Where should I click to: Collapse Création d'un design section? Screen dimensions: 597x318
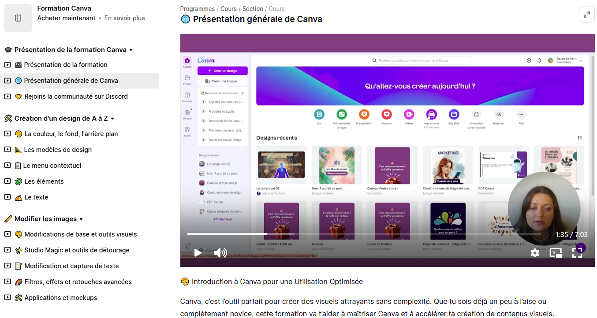point(112,119)
